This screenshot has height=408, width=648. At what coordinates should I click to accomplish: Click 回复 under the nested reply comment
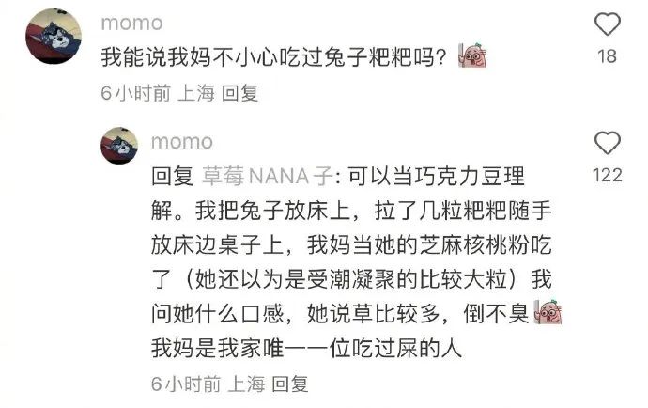pos(289,384)
